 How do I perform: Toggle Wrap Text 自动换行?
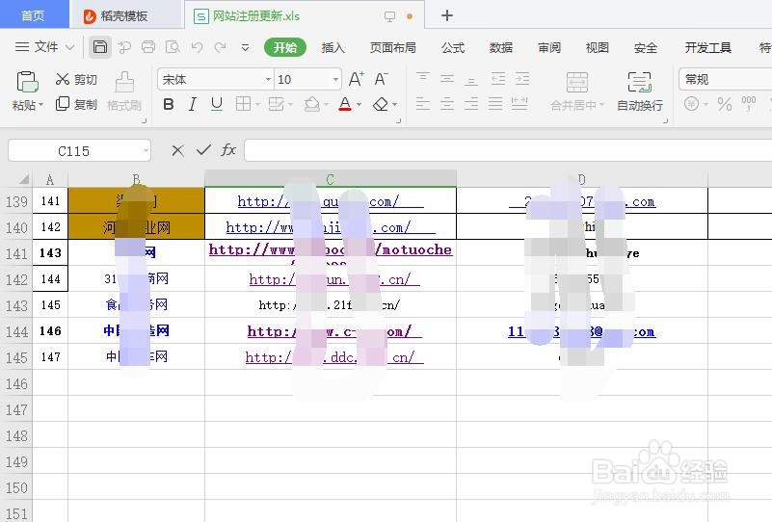640,91
